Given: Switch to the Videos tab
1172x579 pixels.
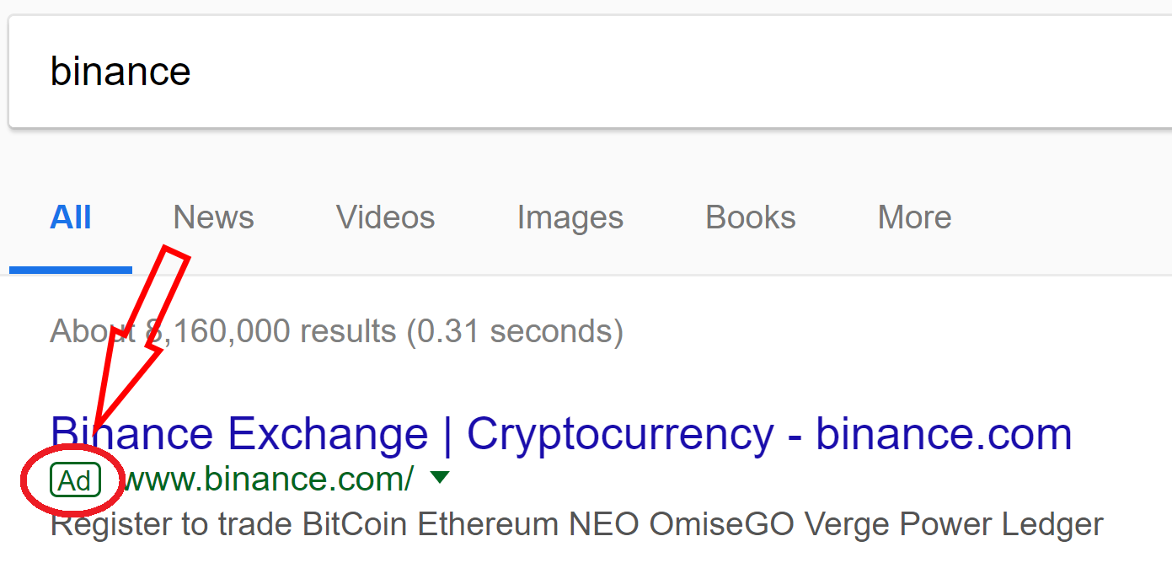Looking at the screenshot, I should tap(385, 217).
